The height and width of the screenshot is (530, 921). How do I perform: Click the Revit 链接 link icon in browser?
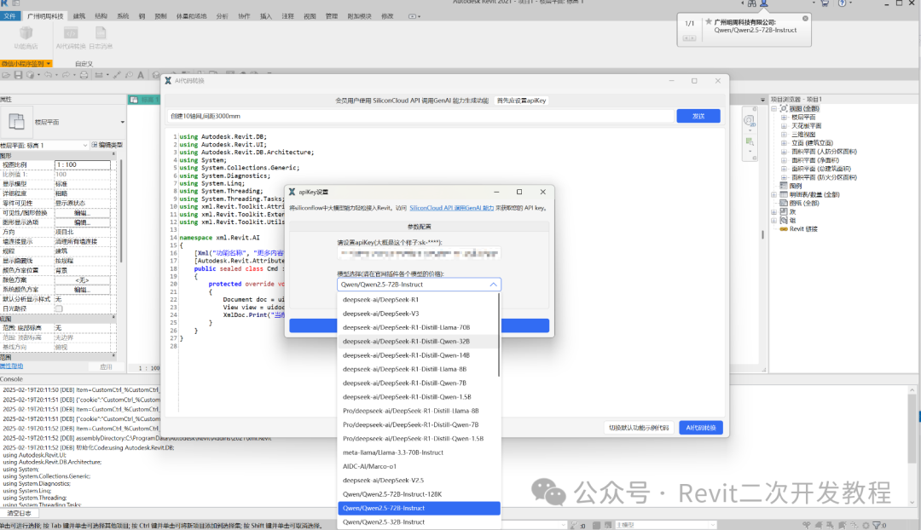784,229
